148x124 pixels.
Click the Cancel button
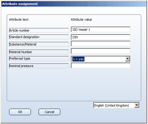coord(49,112)
